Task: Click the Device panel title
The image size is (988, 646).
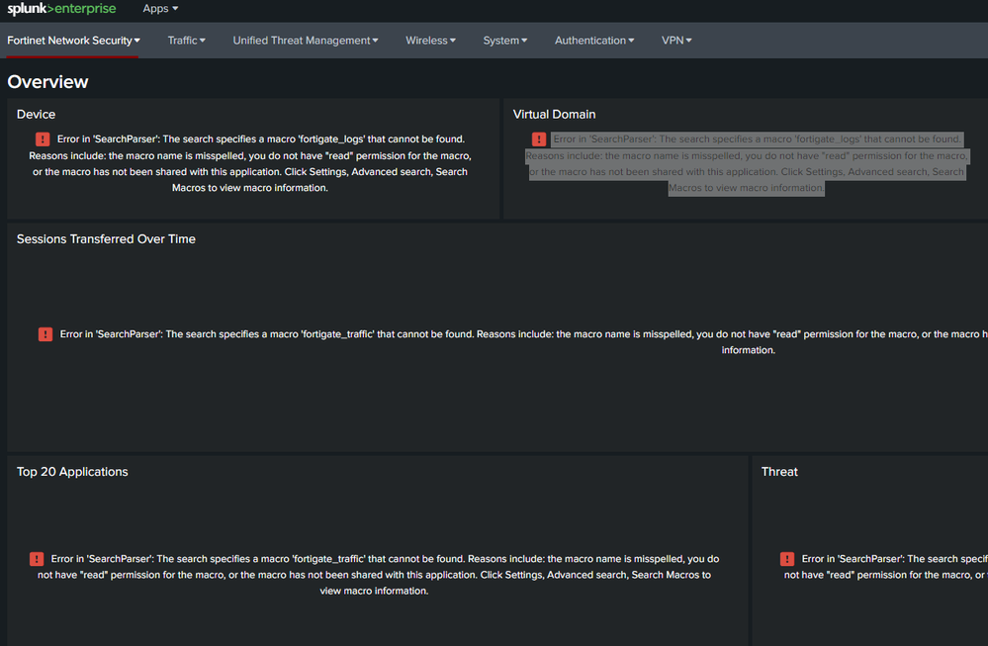Action: (x=37, y=115)
